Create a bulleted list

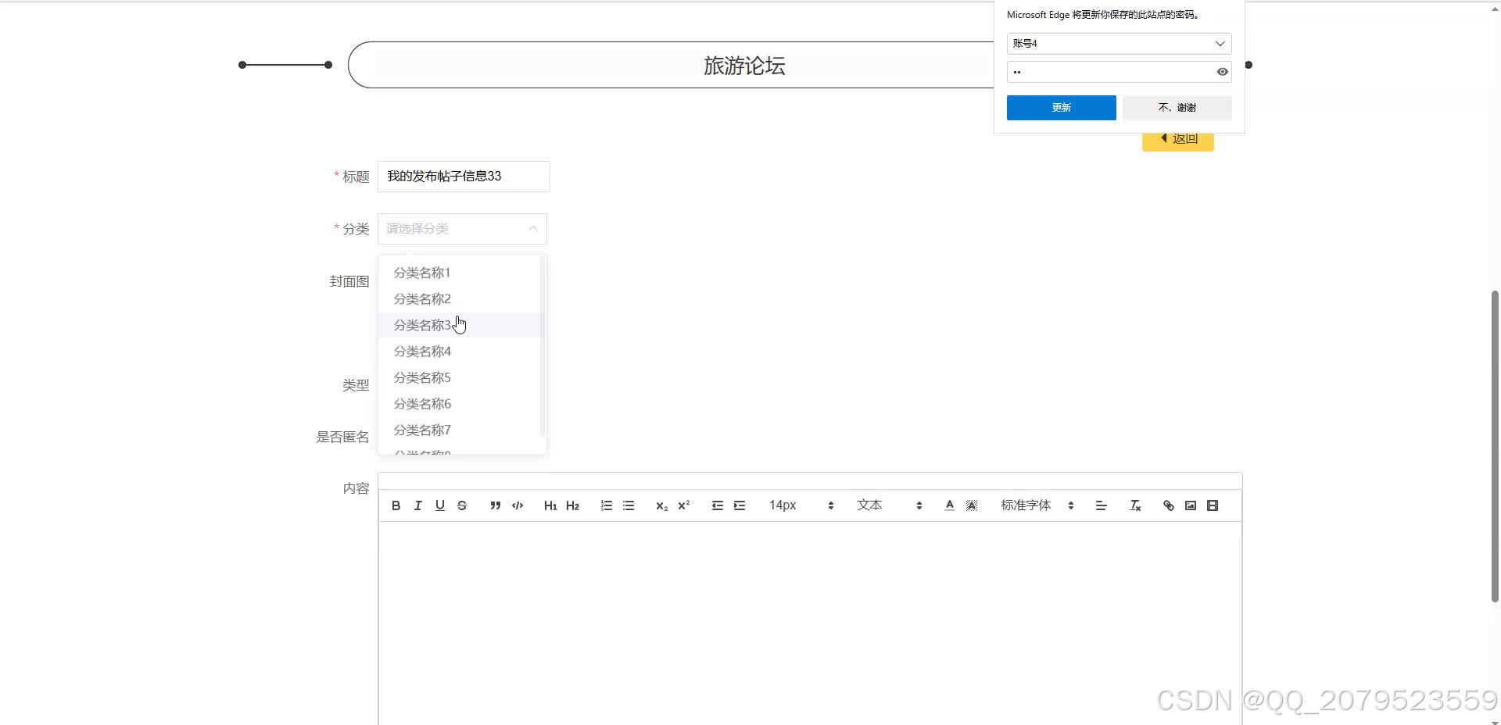click(x=629, y=505)
